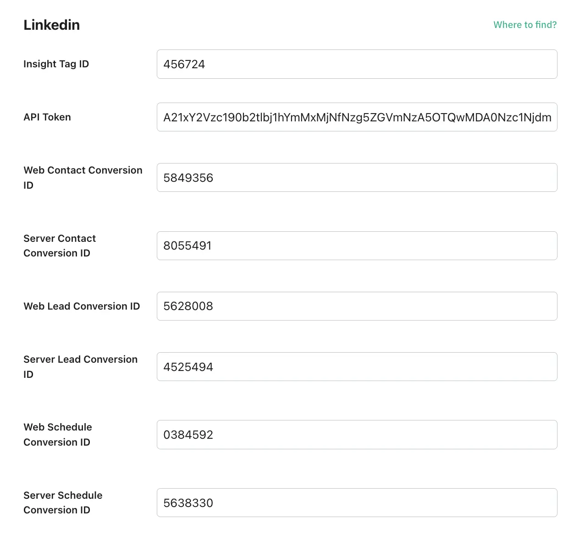Click the Insight Tag ID input field
585x545 pixels.
point(357,64)
